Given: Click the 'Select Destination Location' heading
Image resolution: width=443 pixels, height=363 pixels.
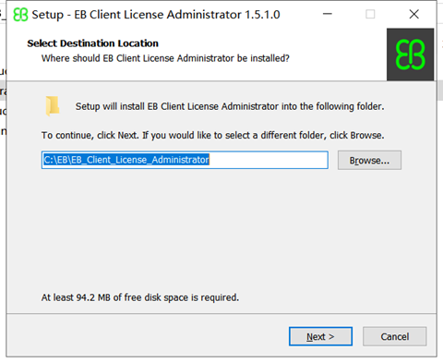Looking at the screenshot, I should tap(92, 43).
